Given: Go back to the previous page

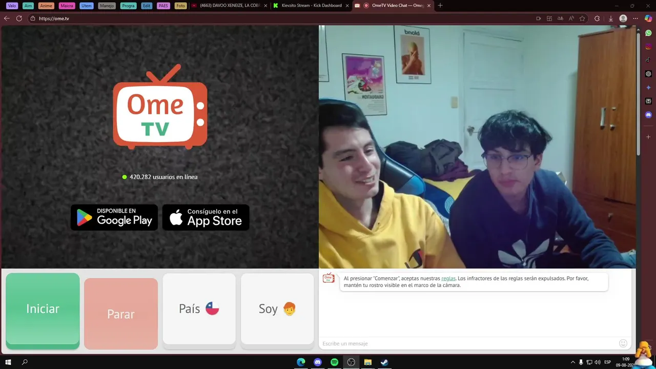Looking at the screenshot, I should pyautogui.click(x=7, y=18).
